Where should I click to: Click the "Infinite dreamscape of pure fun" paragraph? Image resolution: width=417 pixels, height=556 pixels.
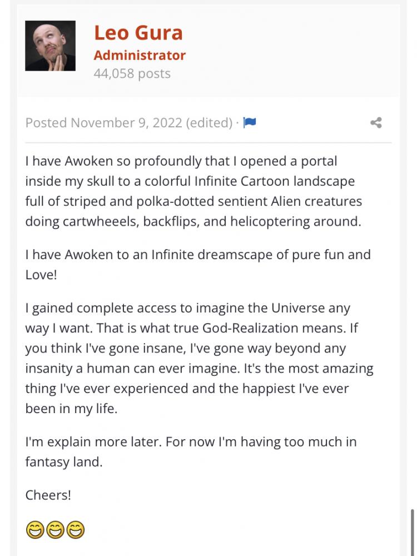pos(197,265)
